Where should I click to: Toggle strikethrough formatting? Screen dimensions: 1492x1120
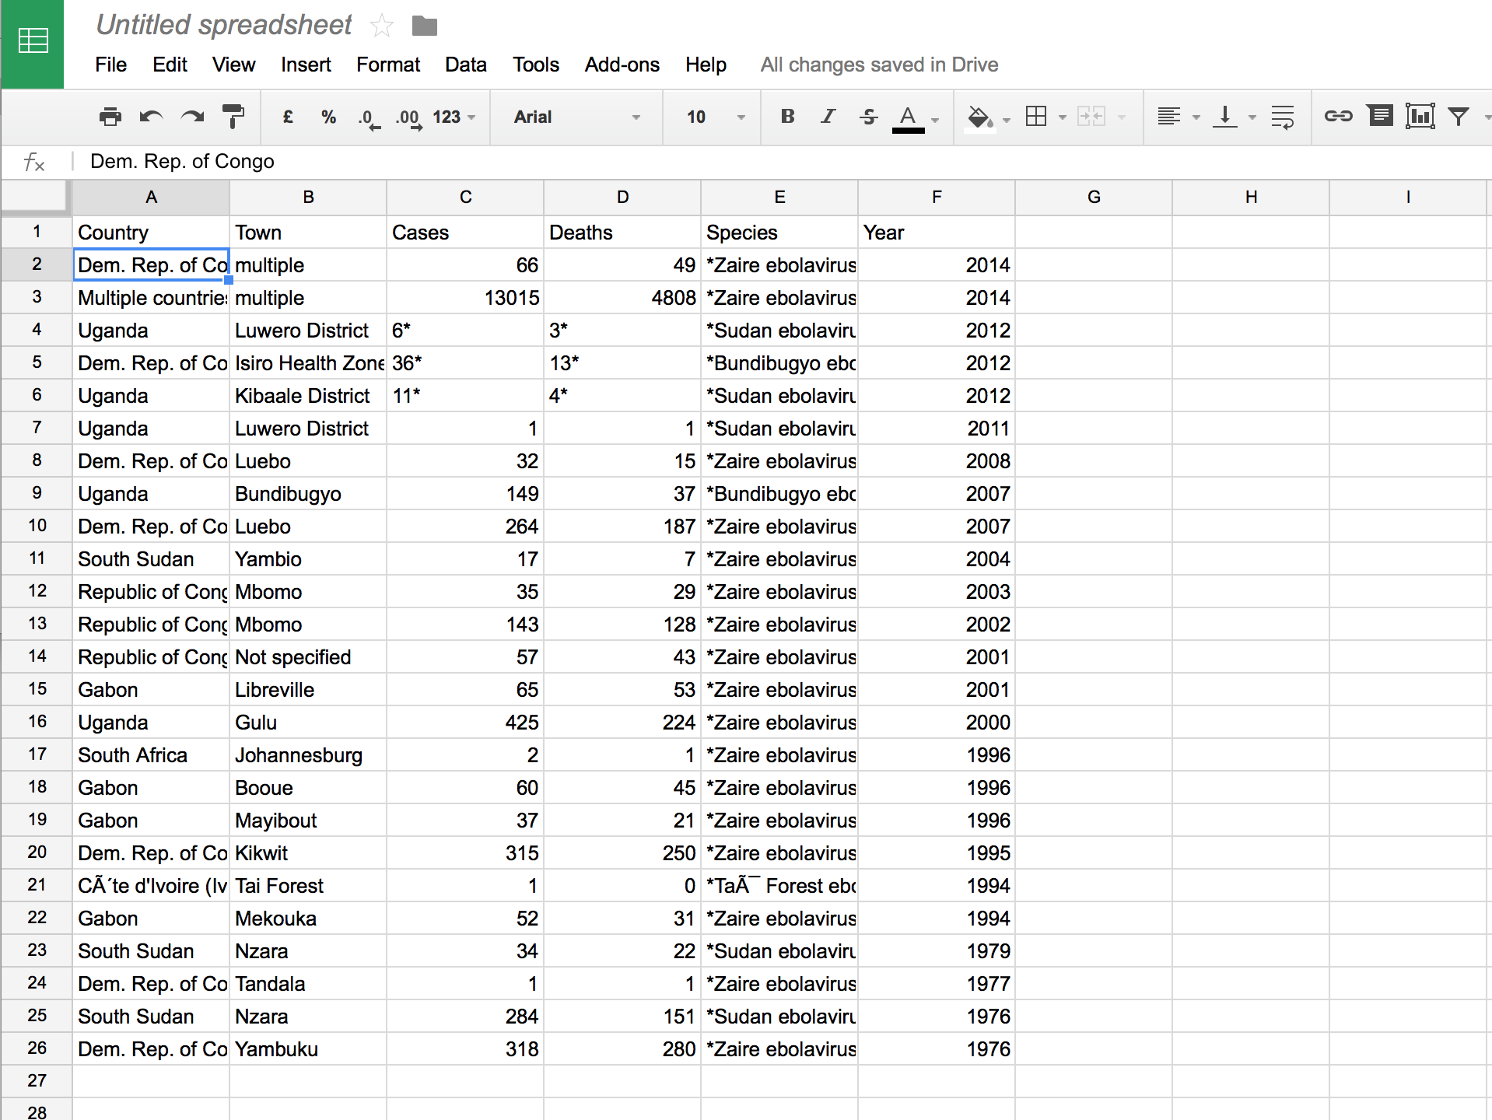pyautogui.click(x=869, y=117)
